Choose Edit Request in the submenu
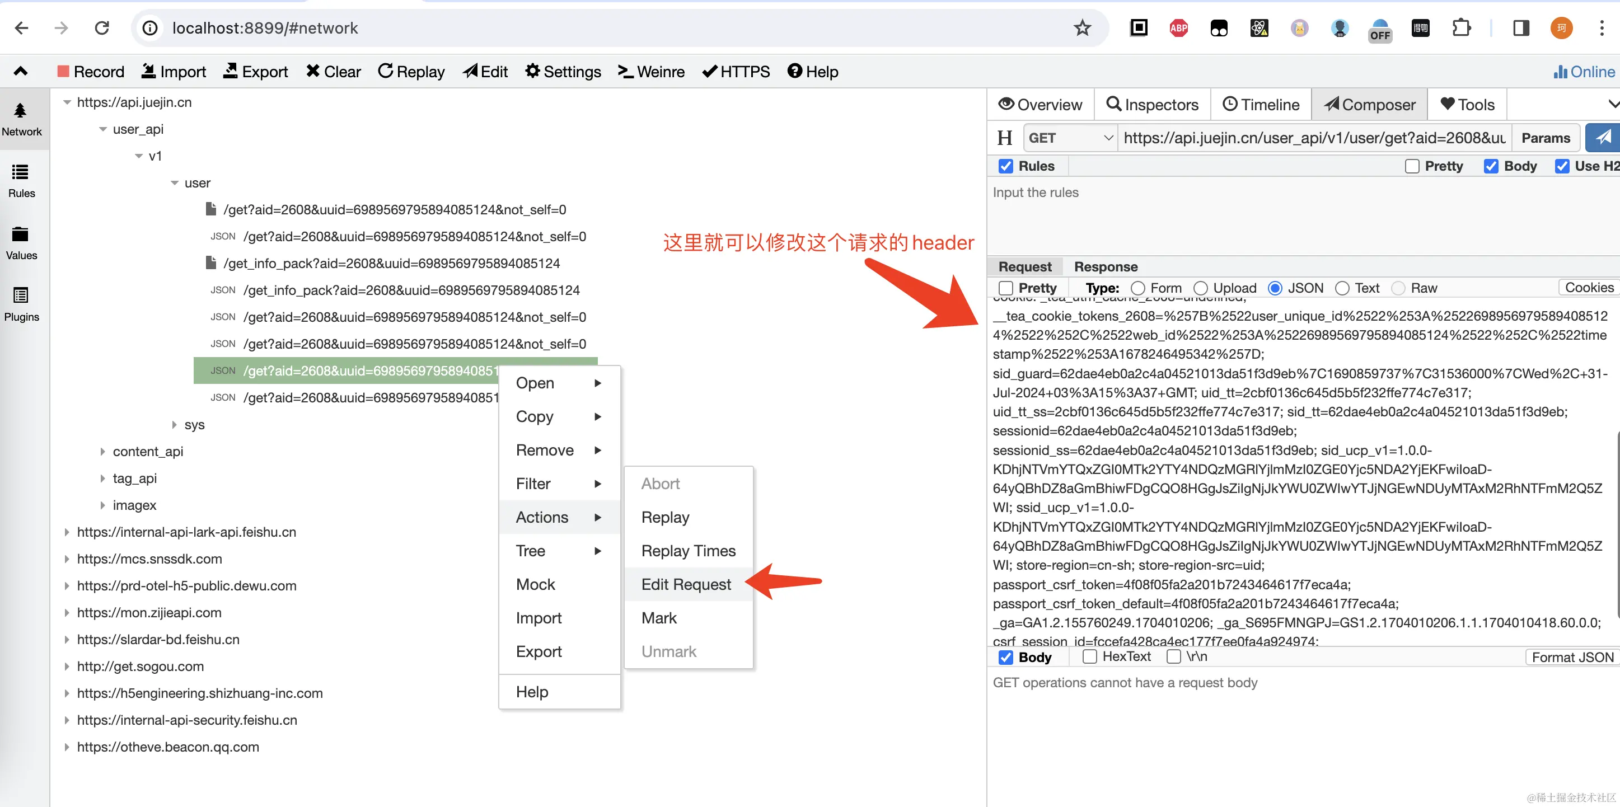The width and height of the screenshot is (1620, 807). point(686,584)
